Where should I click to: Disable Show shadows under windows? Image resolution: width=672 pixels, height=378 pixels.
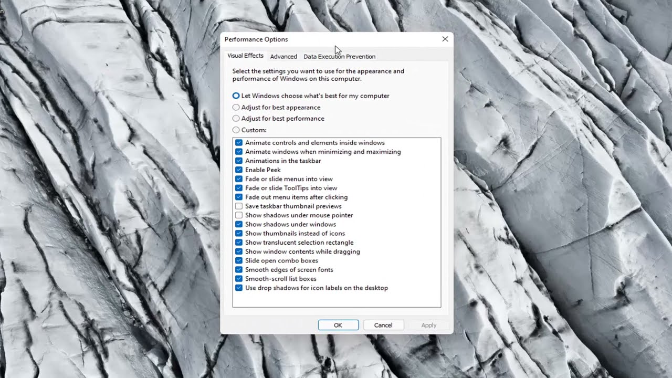point(239,224)
